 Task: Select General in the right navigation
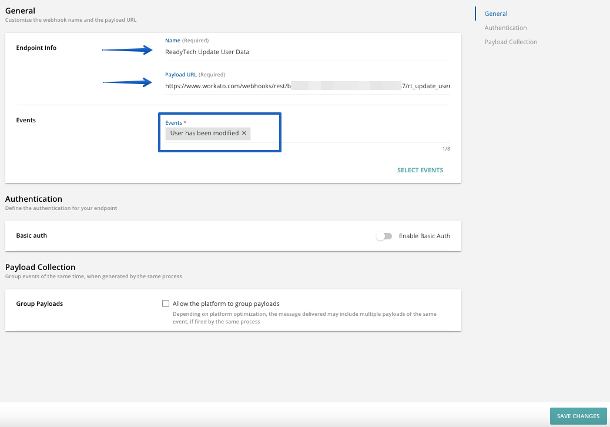(495, 14)
